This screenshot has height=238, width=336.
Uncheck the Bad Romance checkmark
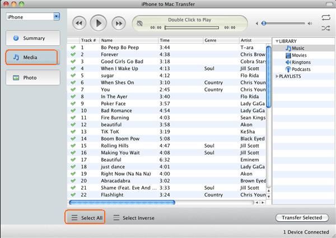click(73, 111)
